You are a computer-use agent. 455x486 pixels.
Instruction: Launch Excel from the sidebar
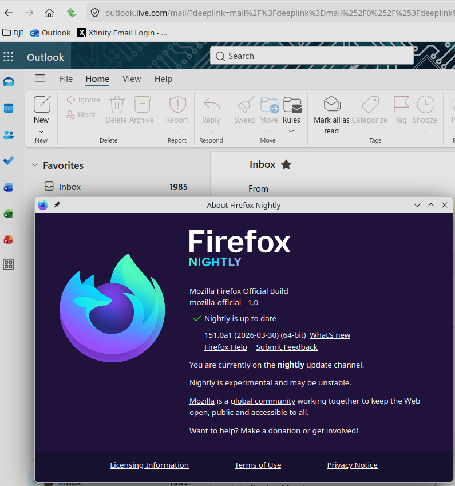[x=9, y=214]
